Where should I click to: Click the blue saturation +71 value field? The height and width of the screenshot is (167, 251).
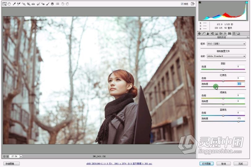click(241, 118)
